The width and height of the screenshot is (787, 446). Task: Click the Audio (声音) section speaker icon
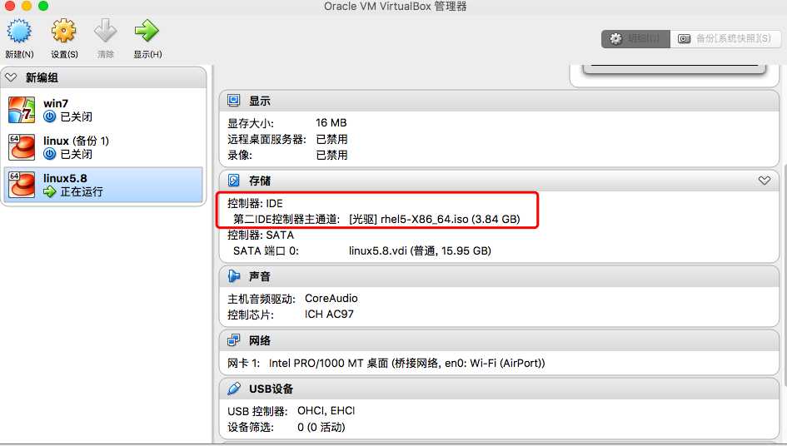(x=234, y=276)
